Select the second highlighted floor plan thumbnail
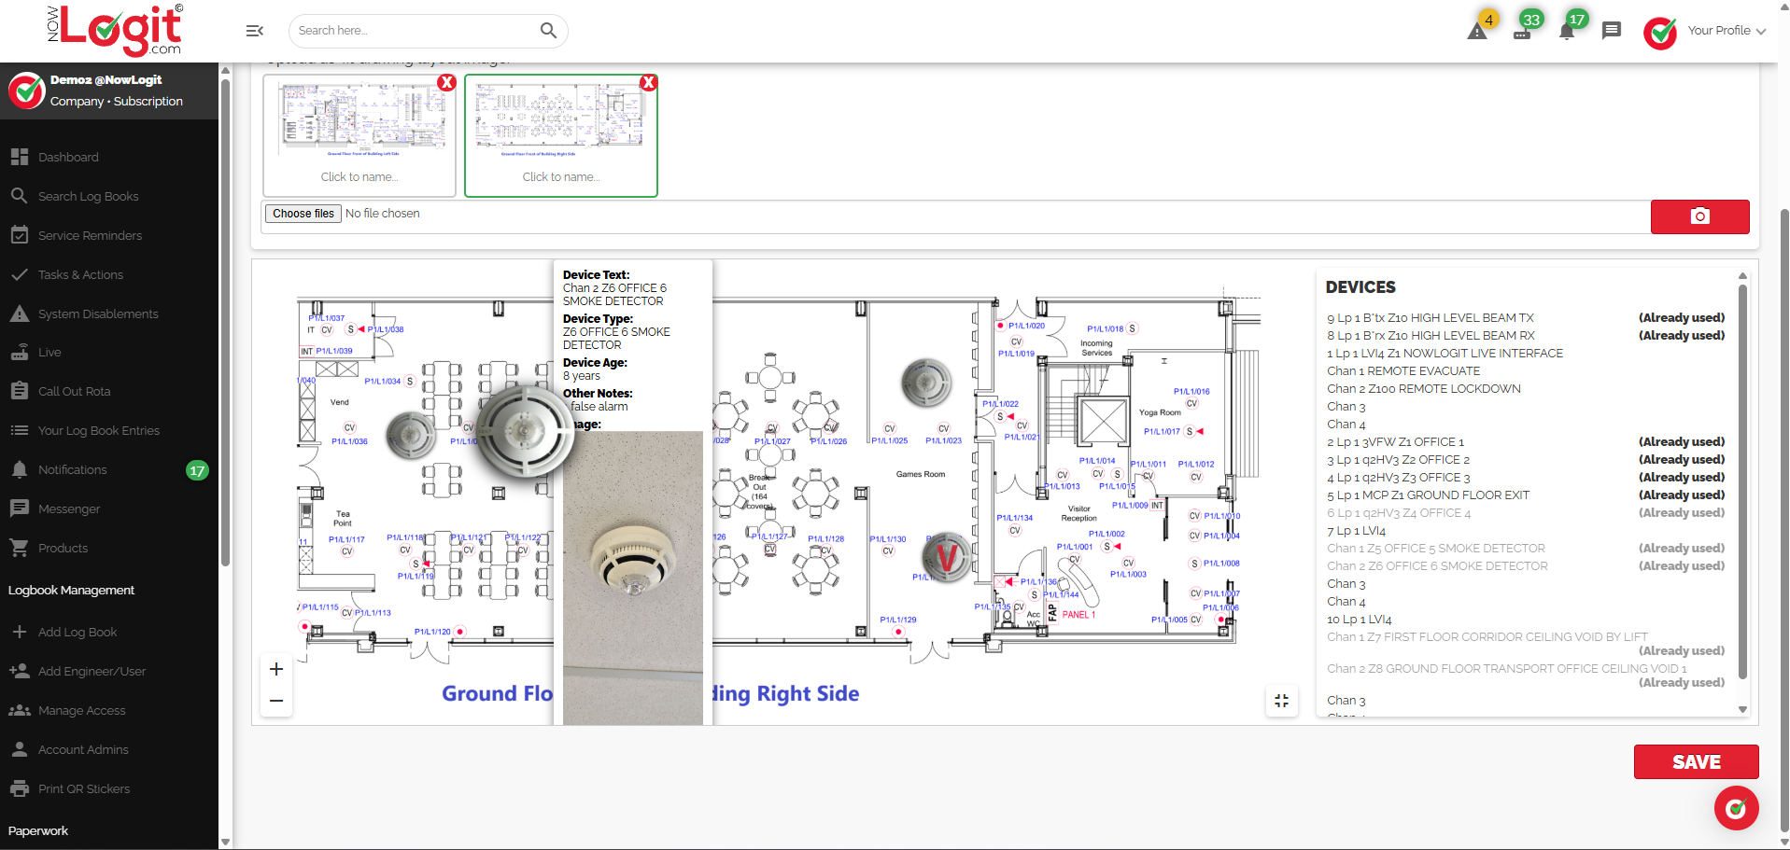Viewport: 1790px width, 850px height. pos(561,135)
